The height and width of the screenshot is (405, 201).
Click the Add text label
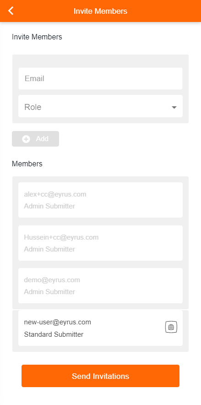point(42,139)
